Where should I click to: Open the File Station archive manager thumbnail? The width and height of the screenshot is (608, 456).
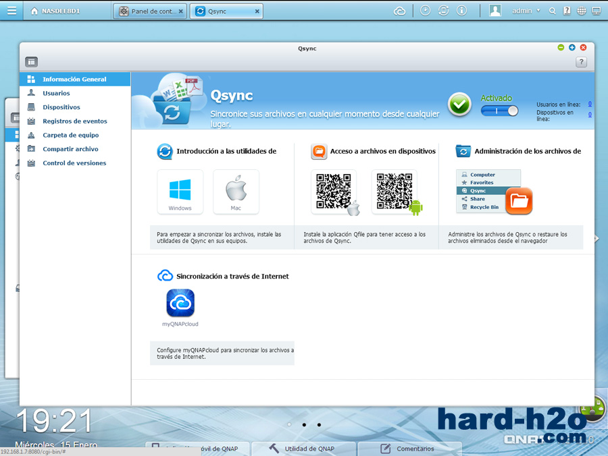[x=494, y=192]
